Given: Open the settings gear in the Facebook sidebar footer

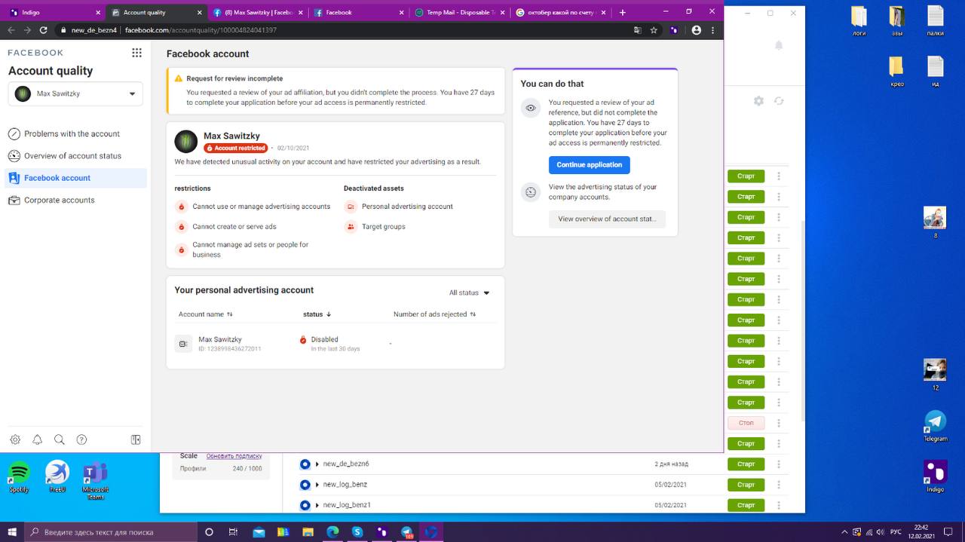Looking at the screenshot, I should point(15,439).
